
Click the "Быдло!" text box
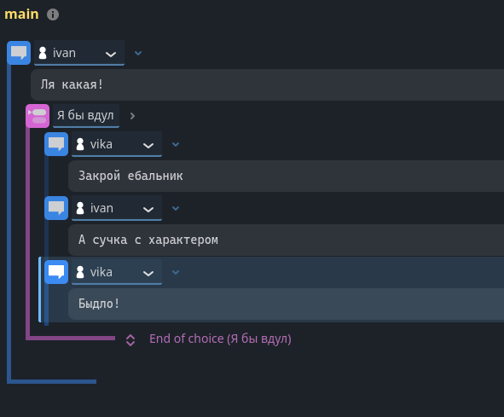click(x=286, y=304)
